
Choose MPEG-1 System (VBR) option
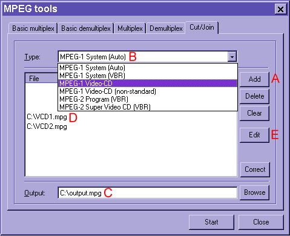148,76
